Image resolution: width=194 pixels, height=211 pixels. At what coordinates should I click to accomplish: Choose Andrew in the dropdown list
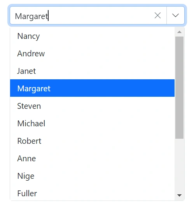tap(93, 53)
